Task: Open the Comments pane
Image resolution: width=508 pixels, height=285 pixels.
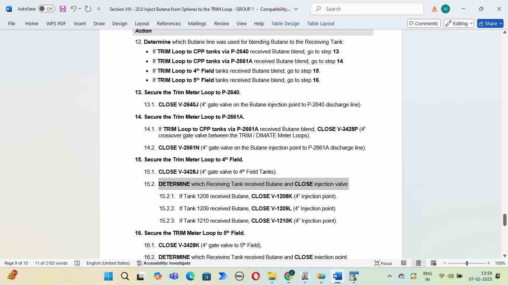Action: point(424,23)
